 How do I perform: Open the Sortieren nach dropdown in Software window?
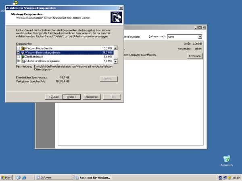pyautogui.click(x=200, y=37)
